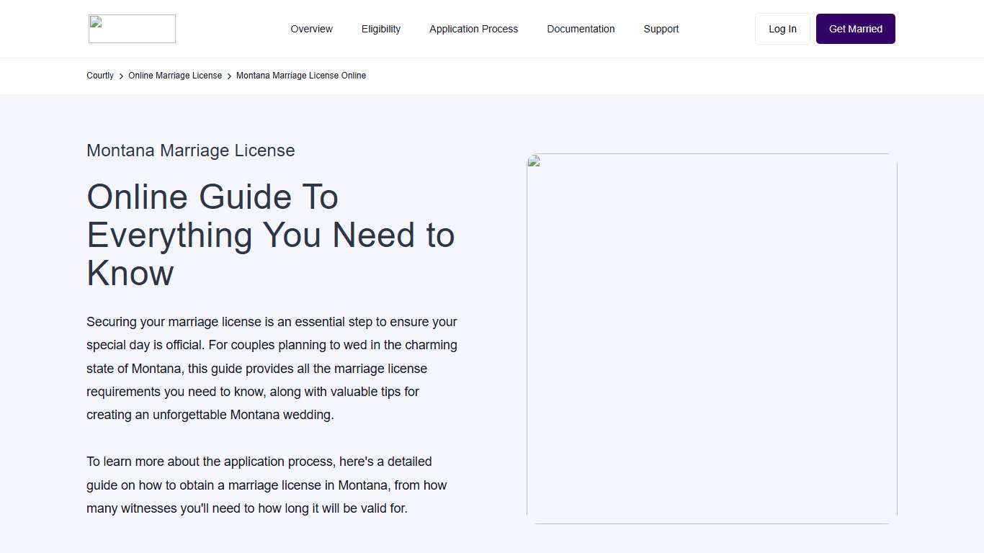Open the Eligibility navigation item

tap(380, 29)
